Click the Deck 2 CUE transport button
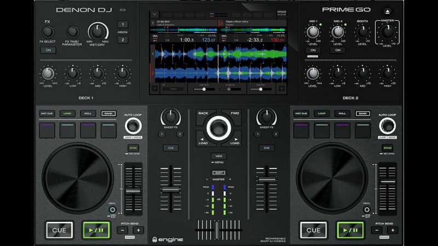This screenshot has width=438, height=246. click(313, 230)
